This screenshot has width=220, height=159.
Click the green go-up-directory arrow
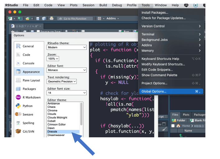pyautogui.click(x=181, y=135)
